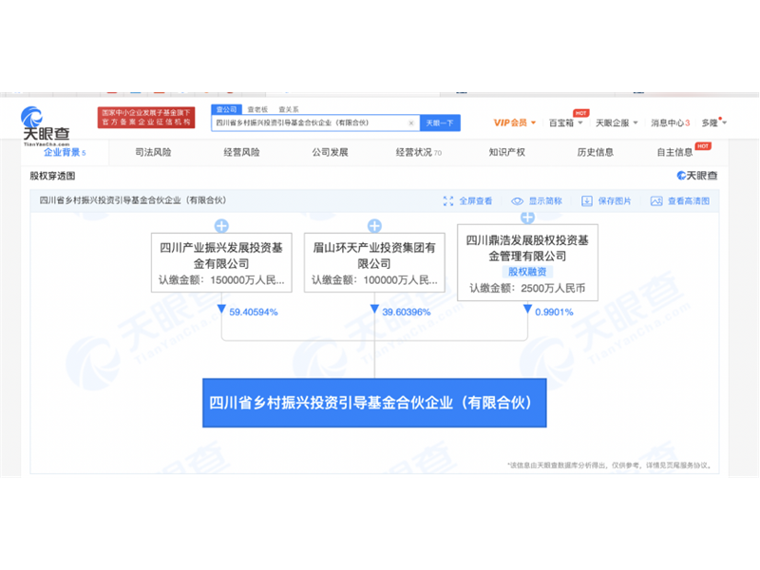The height and width of the screenshot is (570, 760).
Task: Switch to the 历史信息 tab
Action: tap(596, 152)
